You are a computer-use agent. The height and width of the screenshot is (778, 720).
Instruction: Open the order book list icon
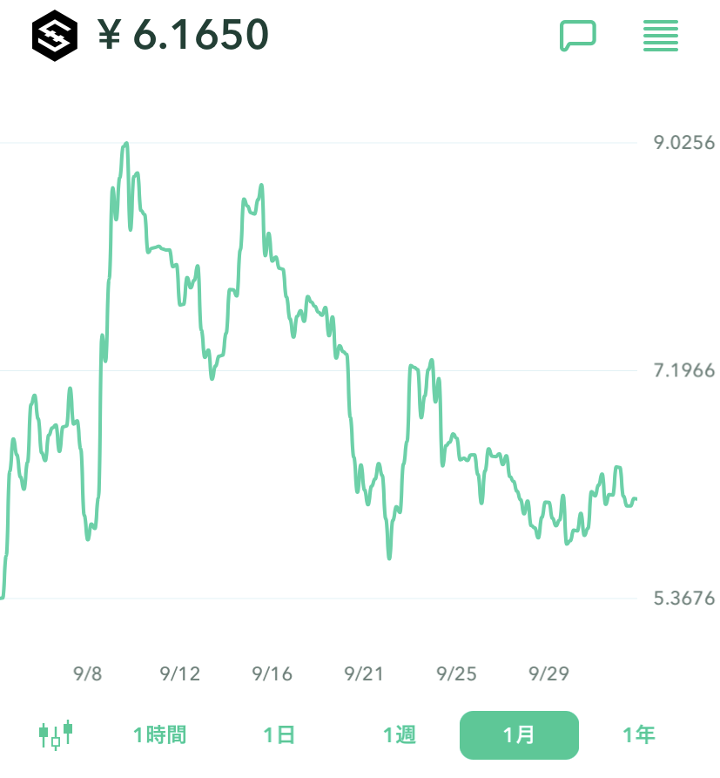660,36
